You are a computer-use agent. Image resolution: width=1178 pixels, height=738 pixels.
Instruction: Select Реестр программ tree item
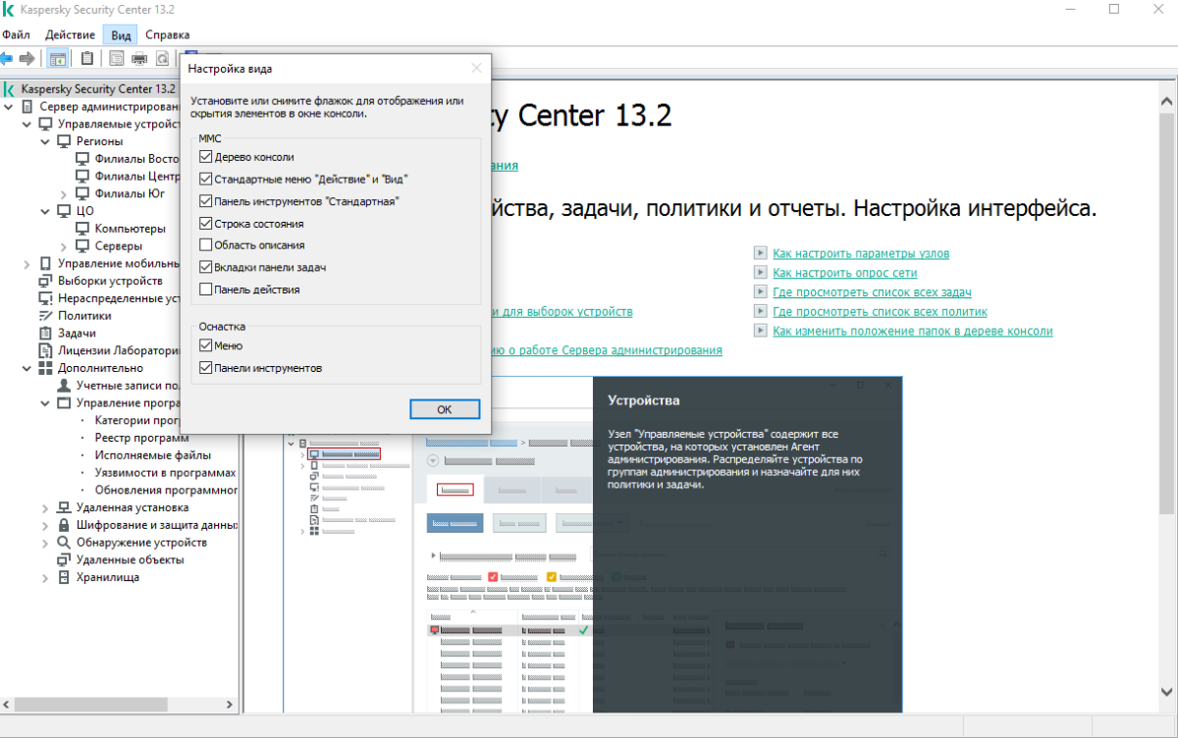141,438
